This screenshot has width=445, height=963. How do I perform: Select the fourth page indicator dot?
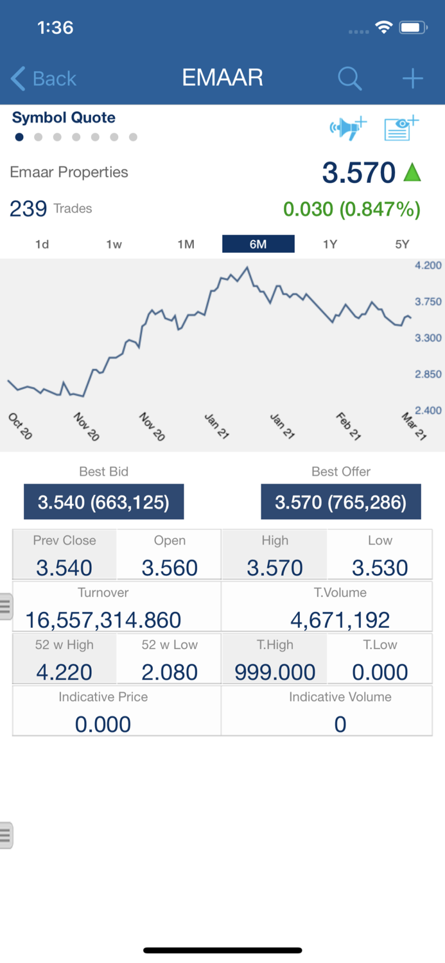click(76, 137)
